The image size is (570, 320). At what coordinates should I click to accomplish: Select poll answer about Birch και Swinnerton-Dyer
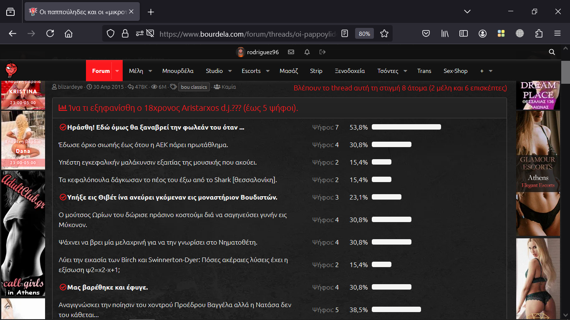(x=173, y=265)
